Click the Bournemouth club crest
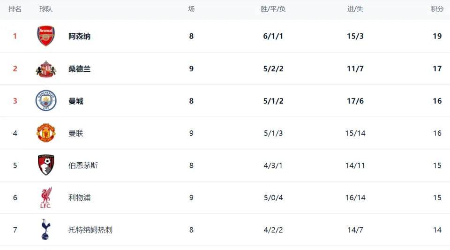 46,165
